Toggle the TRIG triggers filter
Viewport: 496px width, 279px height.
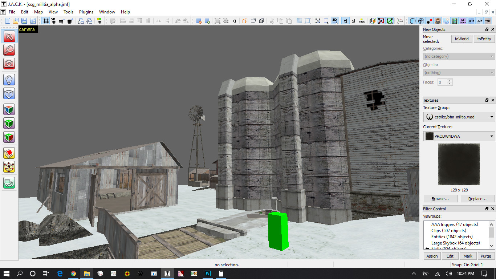pos(488,21)
